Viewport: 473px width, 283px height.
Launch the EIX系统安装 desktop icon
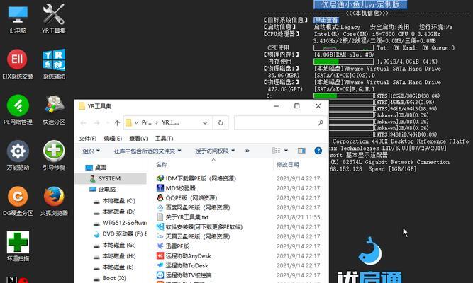click(x=18, y=64)
